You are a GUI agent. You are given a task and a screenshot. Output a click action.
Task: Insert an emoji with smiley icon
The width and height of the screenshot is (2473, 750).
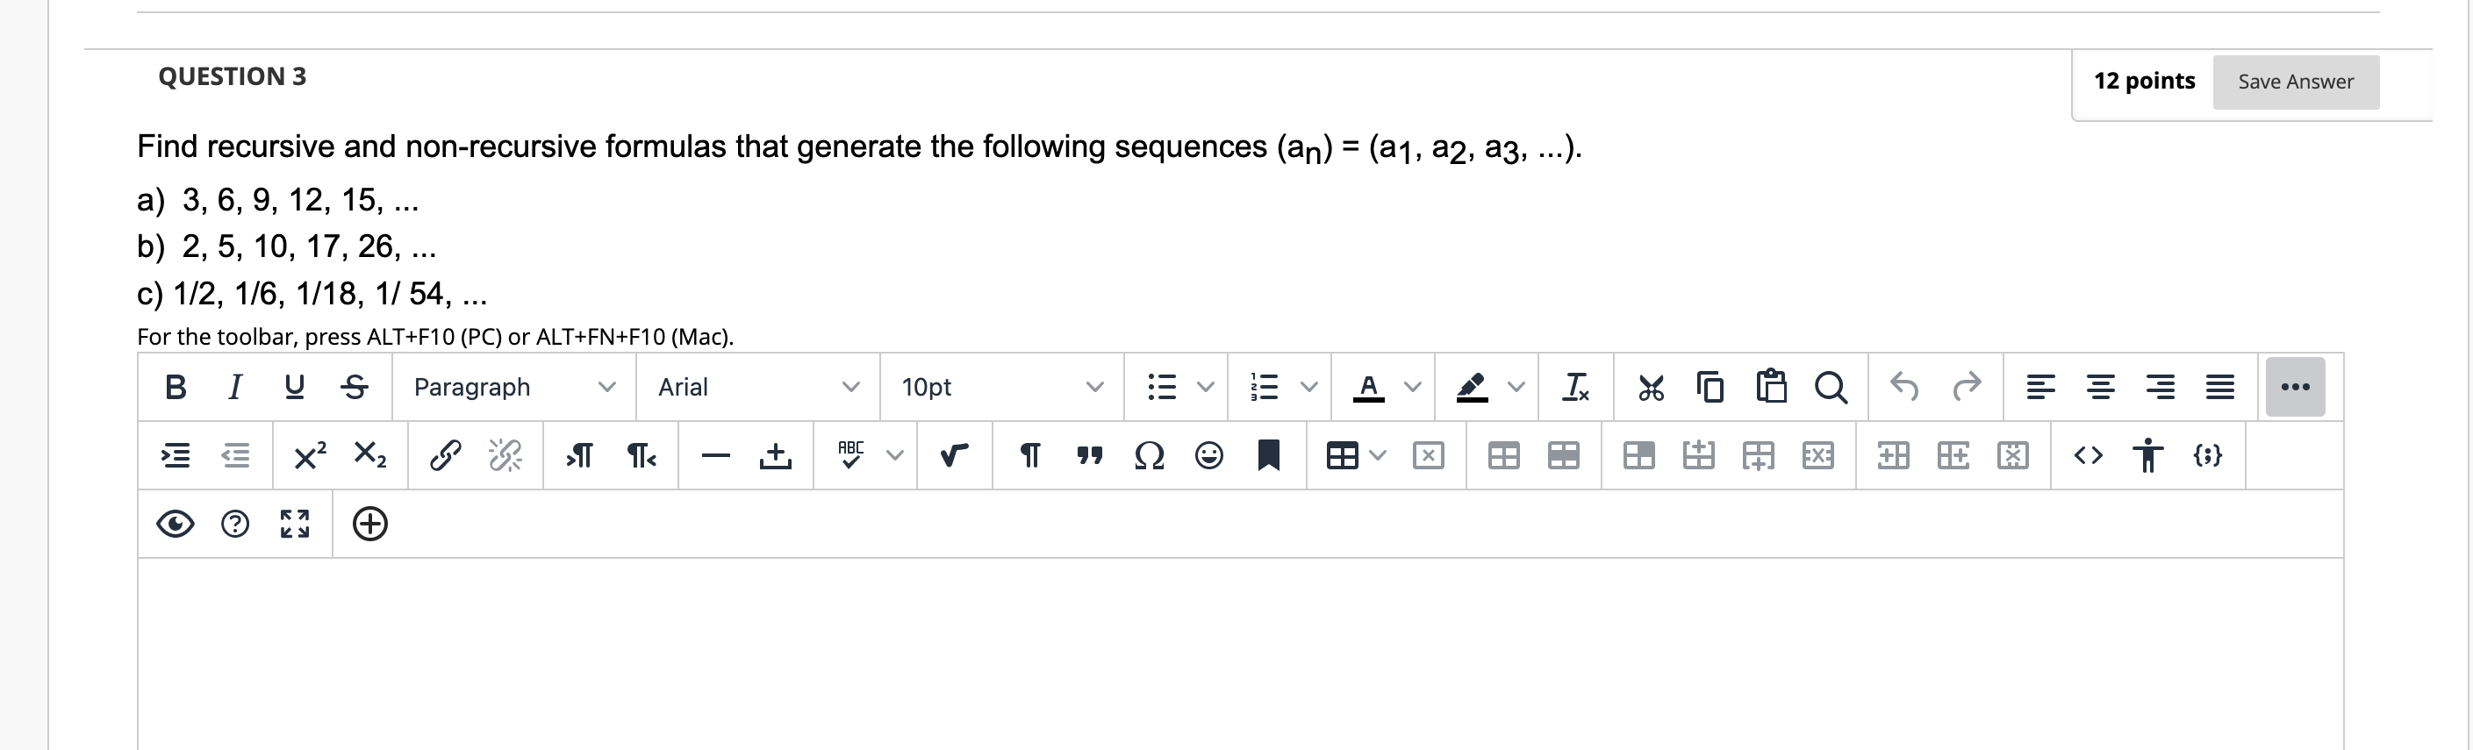[x=1208, y=455]
